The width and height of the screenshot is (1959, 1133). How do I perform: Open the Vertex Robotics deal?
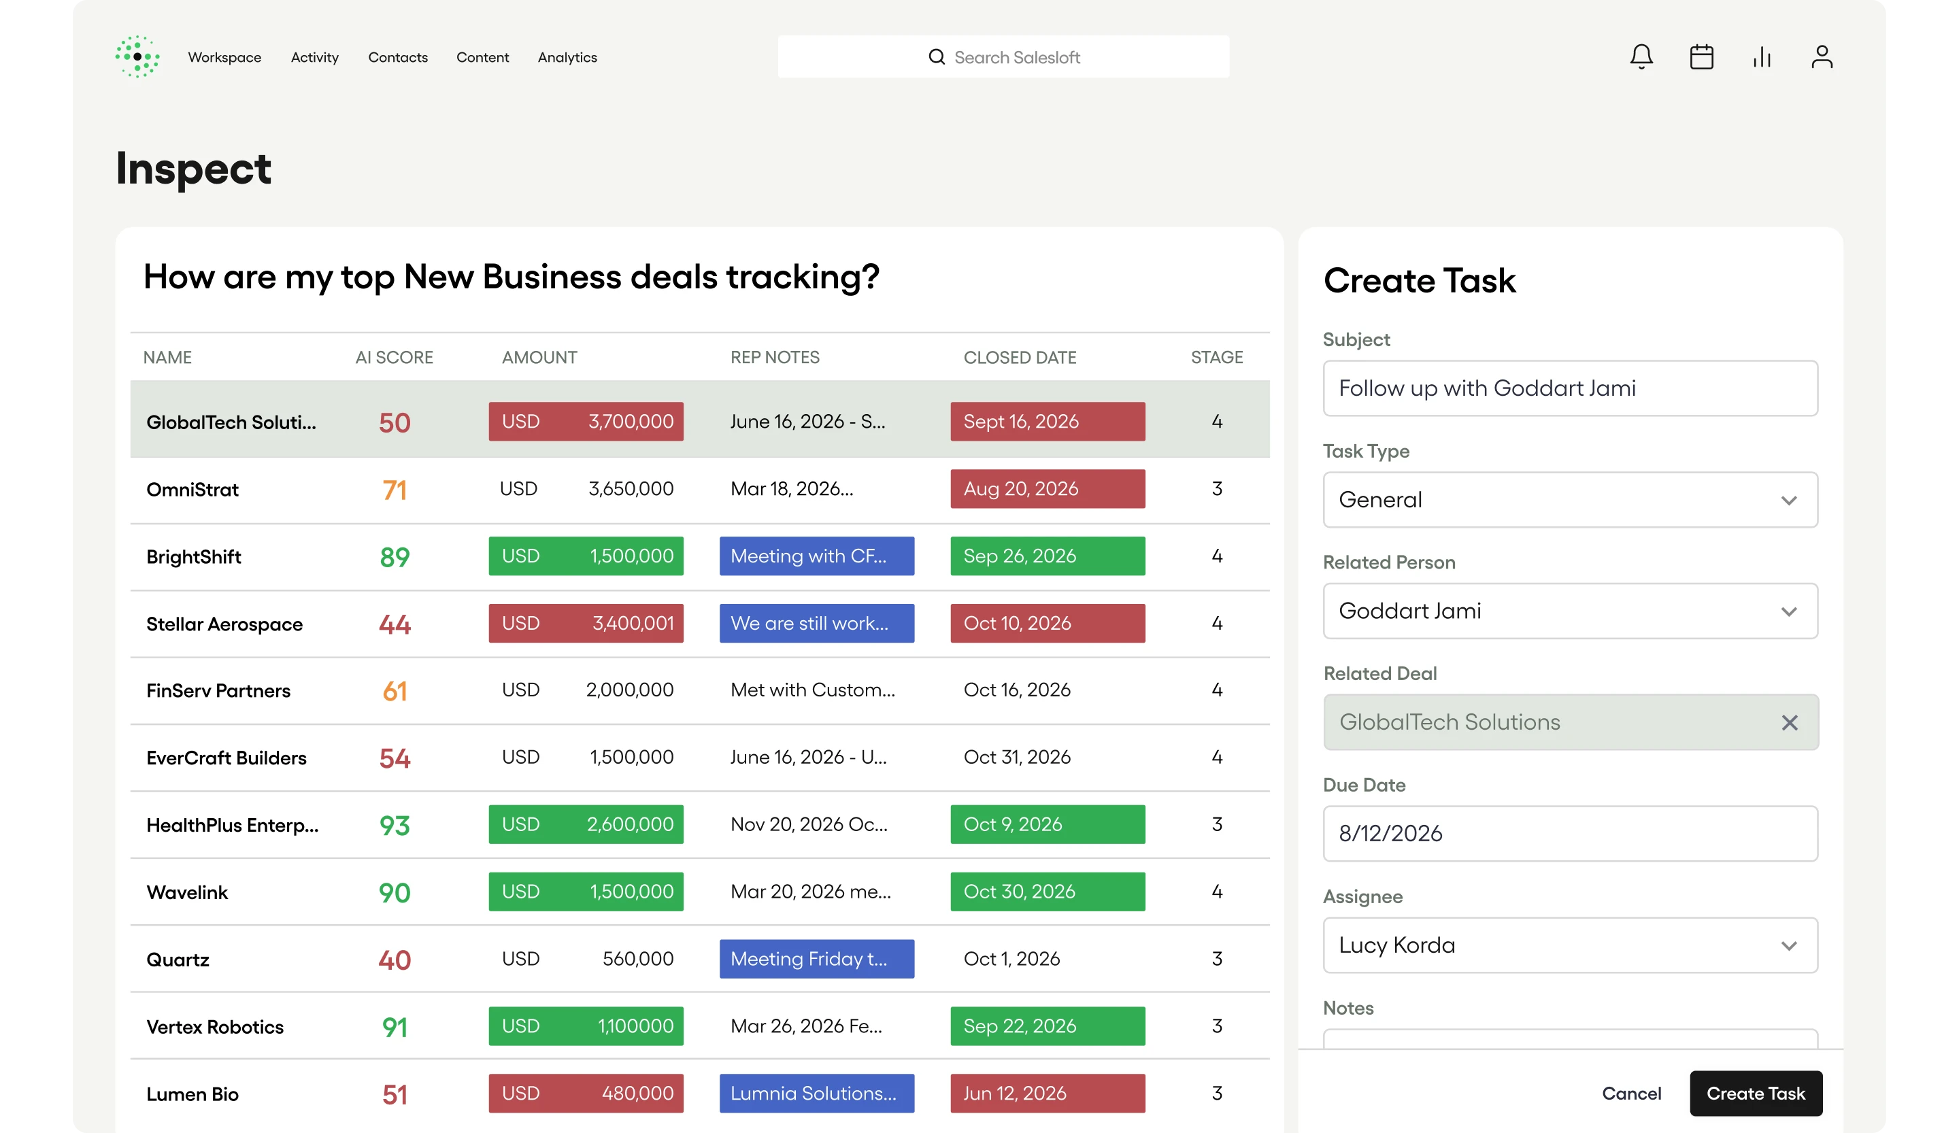pyautogui.click(x=214, y=1026)
